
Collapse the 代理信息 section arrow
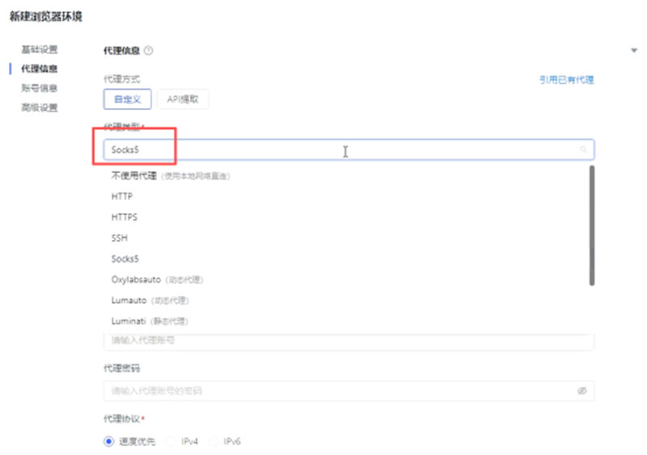click(634, 50)
